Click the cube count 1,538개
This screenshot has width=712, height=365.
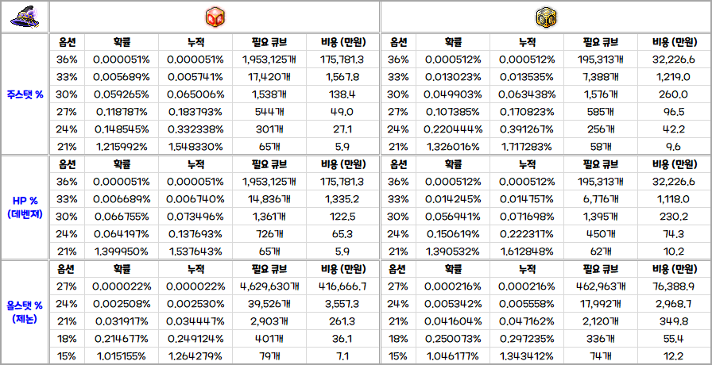click(269, 94)
